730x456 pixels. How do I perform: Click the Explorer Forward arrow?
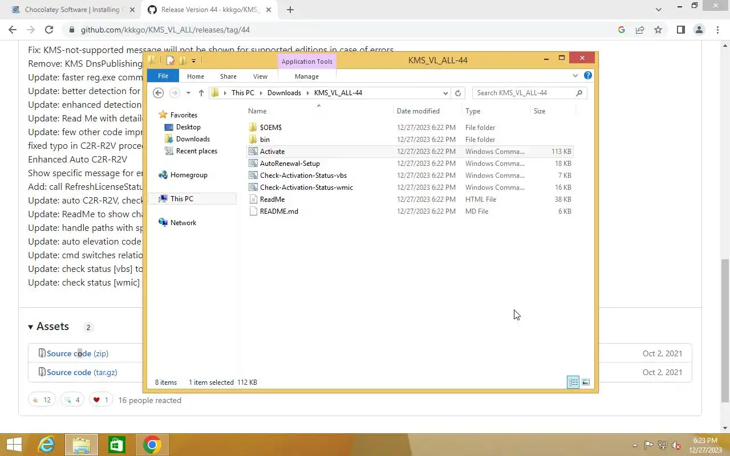pyautogui.click(x=175, y=93)
